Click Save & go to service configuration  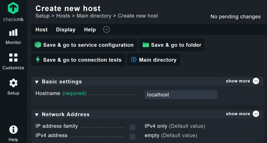point(84,45)
